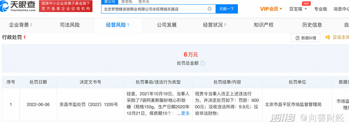Image resolution: width=349 pixels, height=124 pixels.
Task: Click the 北京市昌平区市场监督管理局 cell
Action: click(297, 104)
